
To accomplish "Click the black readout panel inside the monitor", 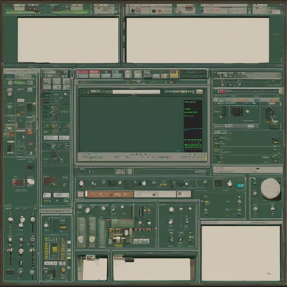I will pyautogui.click(x=193, y=126).
